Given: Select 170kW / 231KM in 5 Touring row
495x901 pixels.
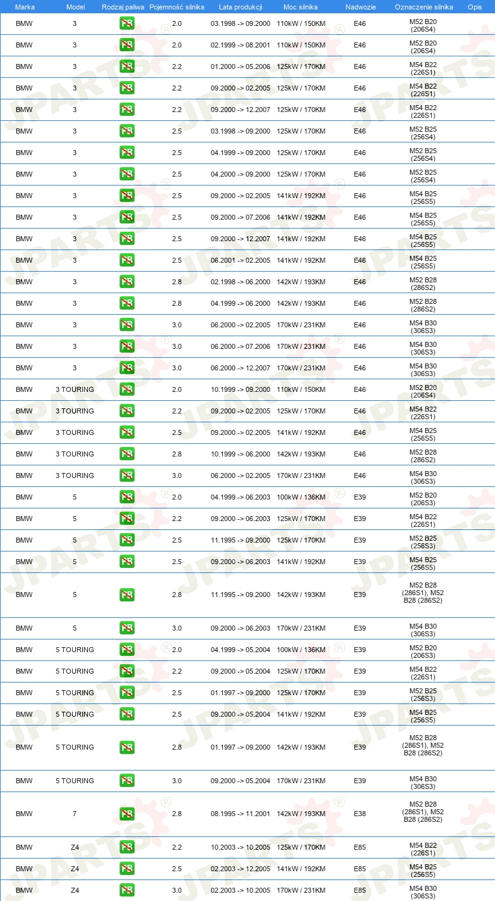Looking at the screenshot, I should point(301,781).
